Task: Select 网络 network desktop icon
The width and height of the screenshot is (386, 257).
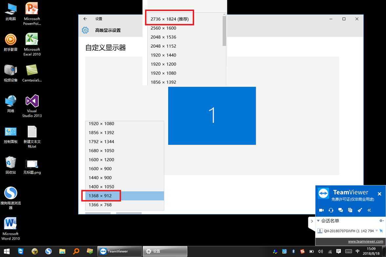Action: click(10, 104)
